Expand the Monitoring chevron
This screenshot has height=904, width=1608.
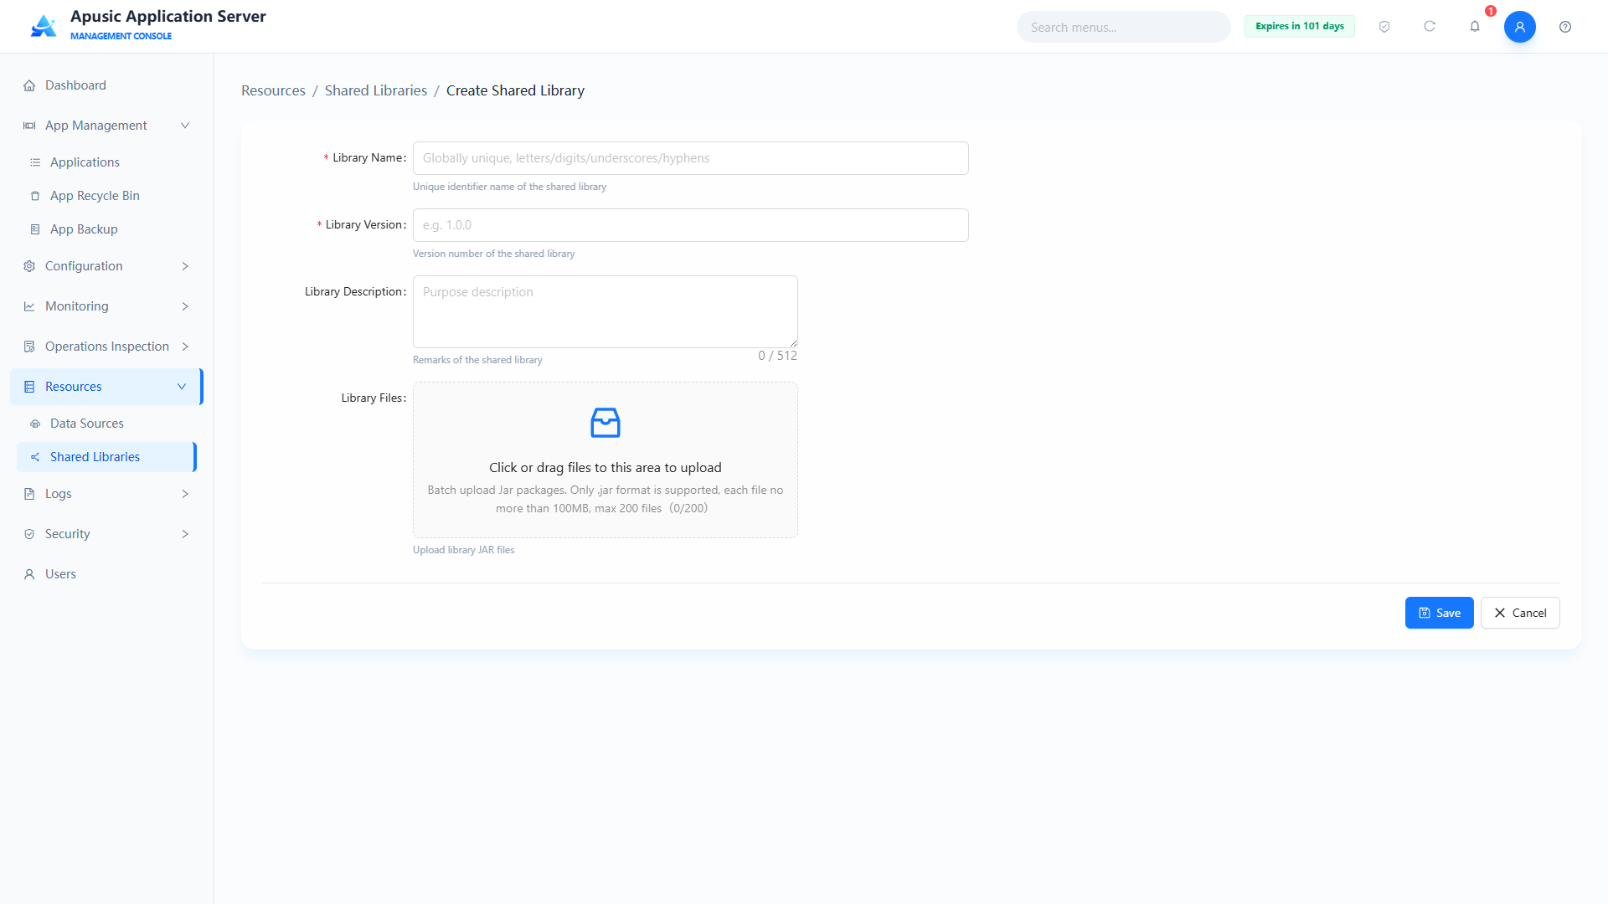coord(185,306)
